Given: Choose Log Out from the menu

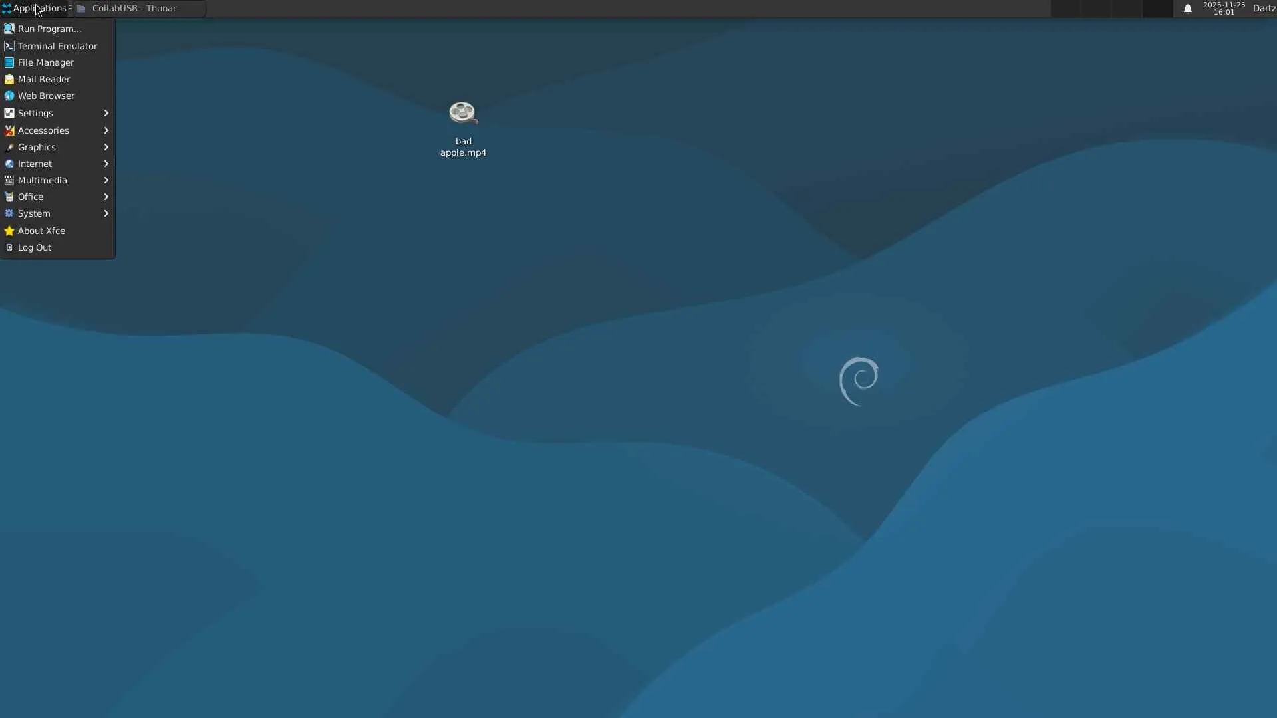Looking at the screenshot, I should tap(34, 247).
